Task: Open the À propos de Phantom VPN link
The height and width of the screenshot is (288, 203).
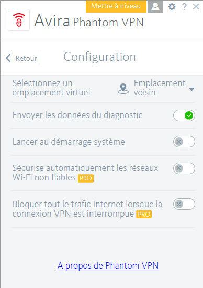Action: 108,265
